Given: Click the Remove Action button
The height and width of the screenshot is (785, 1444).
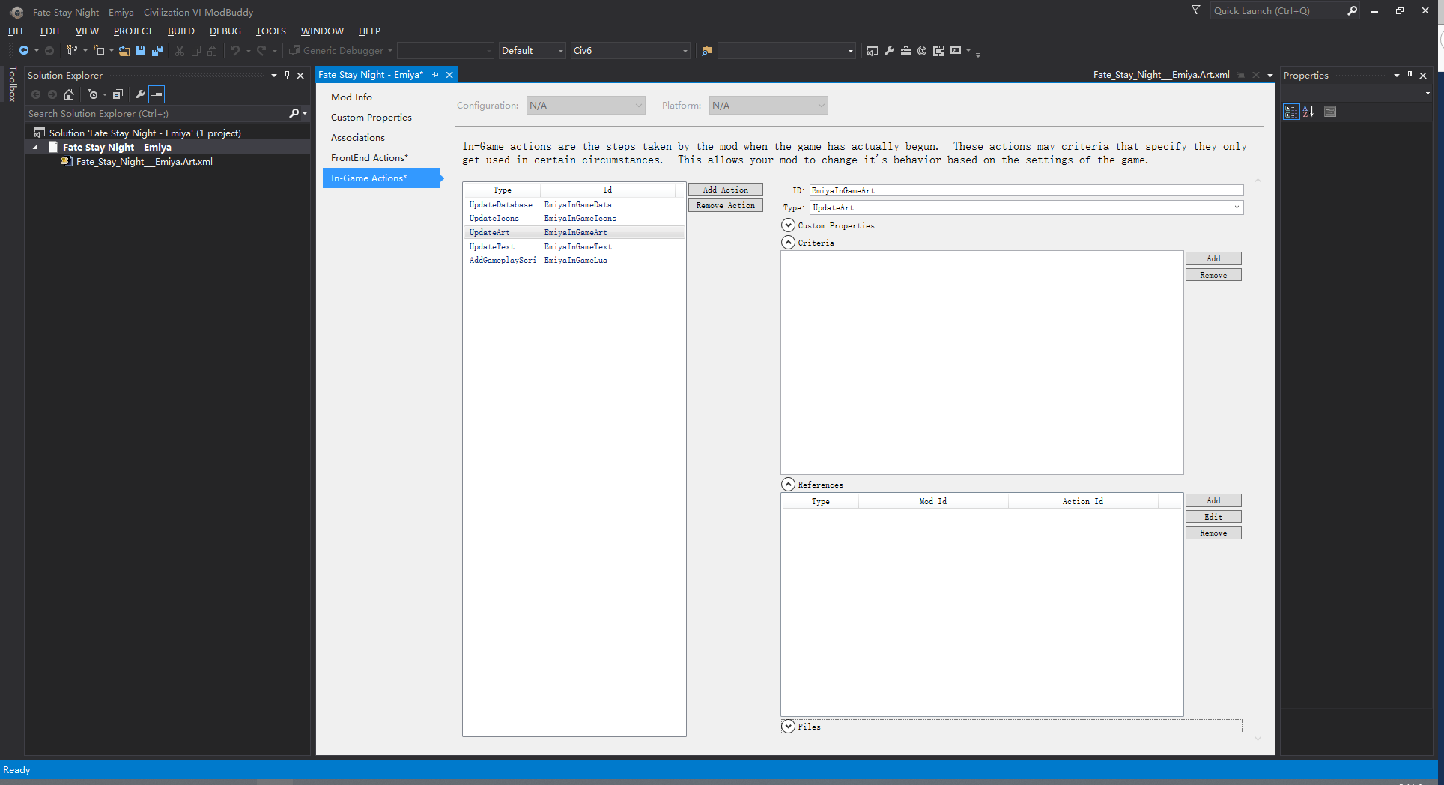Looking at the screenshot, I should coord(725,205).
